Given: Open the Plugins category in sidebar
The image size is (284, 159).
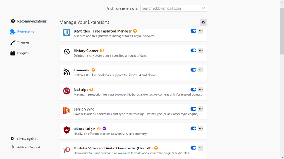Looking at the screenshot, I should (23, 53).
